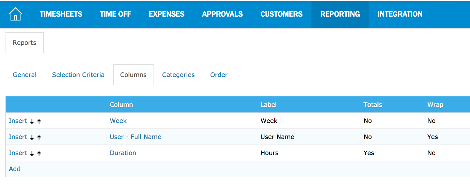Image resolution: width=470 pixels, height=185 pixels.
Task: Open the Reporting menu
Action: 340,14
